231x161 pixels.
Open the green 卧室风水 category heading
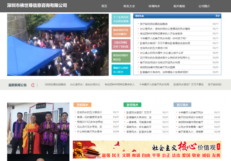click(132, 104)
